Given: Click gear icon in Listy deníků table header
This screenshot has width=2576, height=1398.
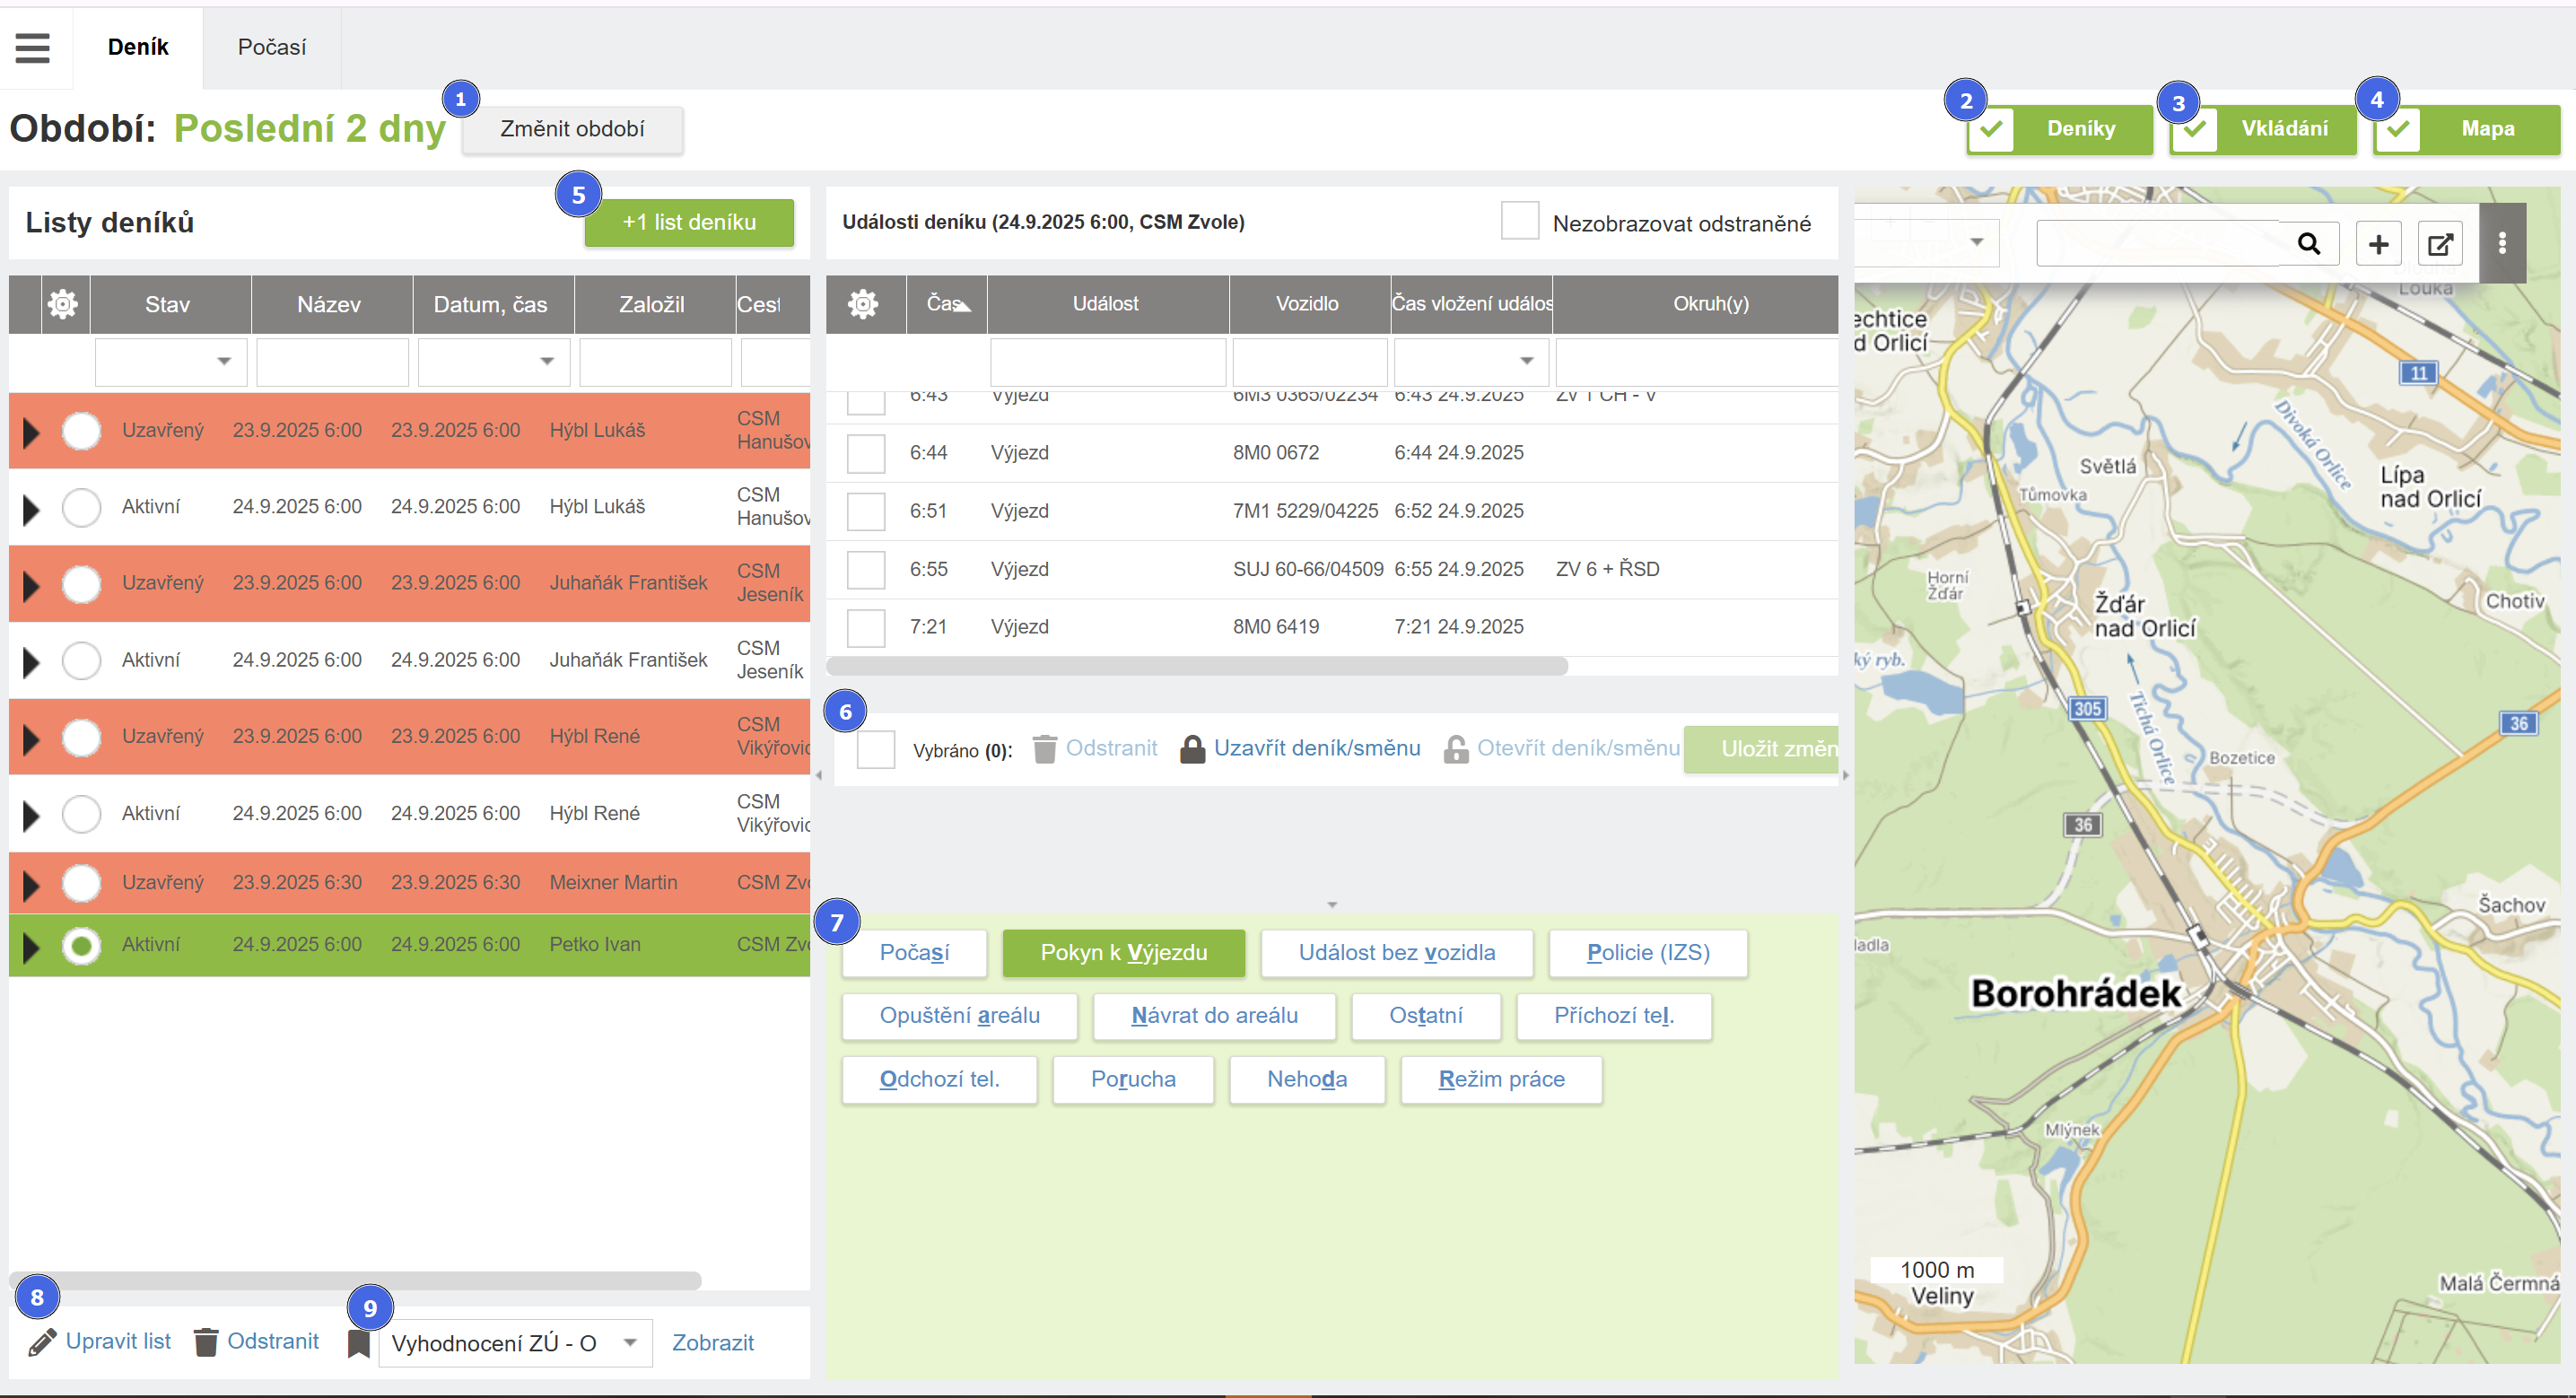Looking at the screenshot, I should [x=63, y=304].
